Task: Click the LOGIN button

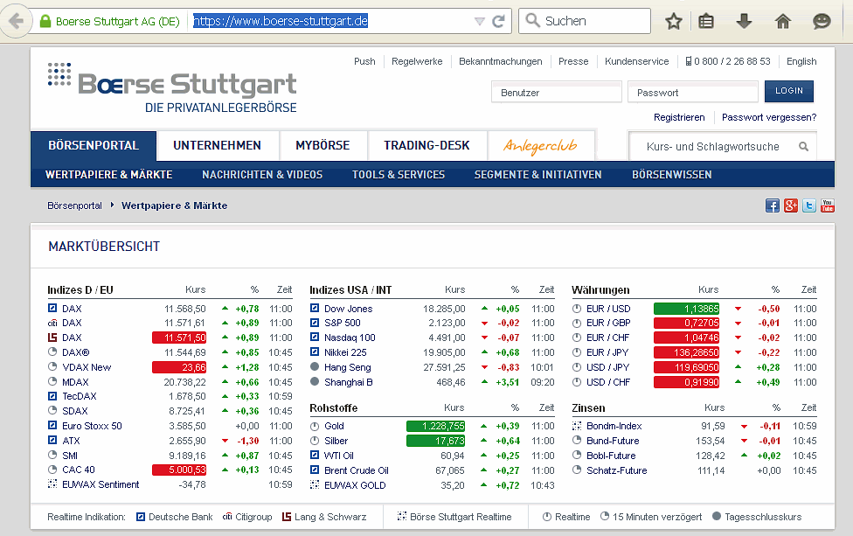Action: pyautogui.click(x=789, y=91)
